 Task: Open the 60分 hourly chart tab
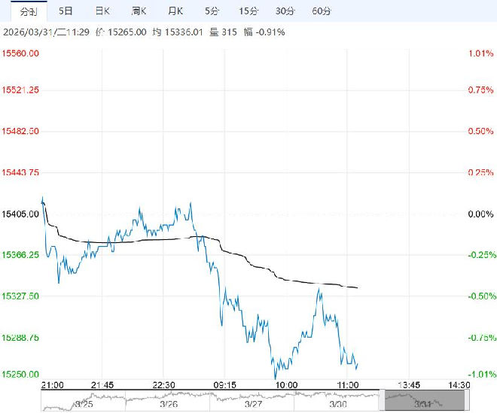tap(322, 11)
